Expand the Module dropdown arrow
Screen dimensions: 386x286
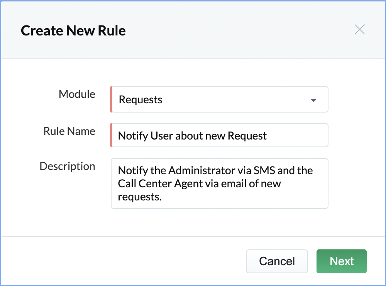pyautogui.click(x=313, y=100)
